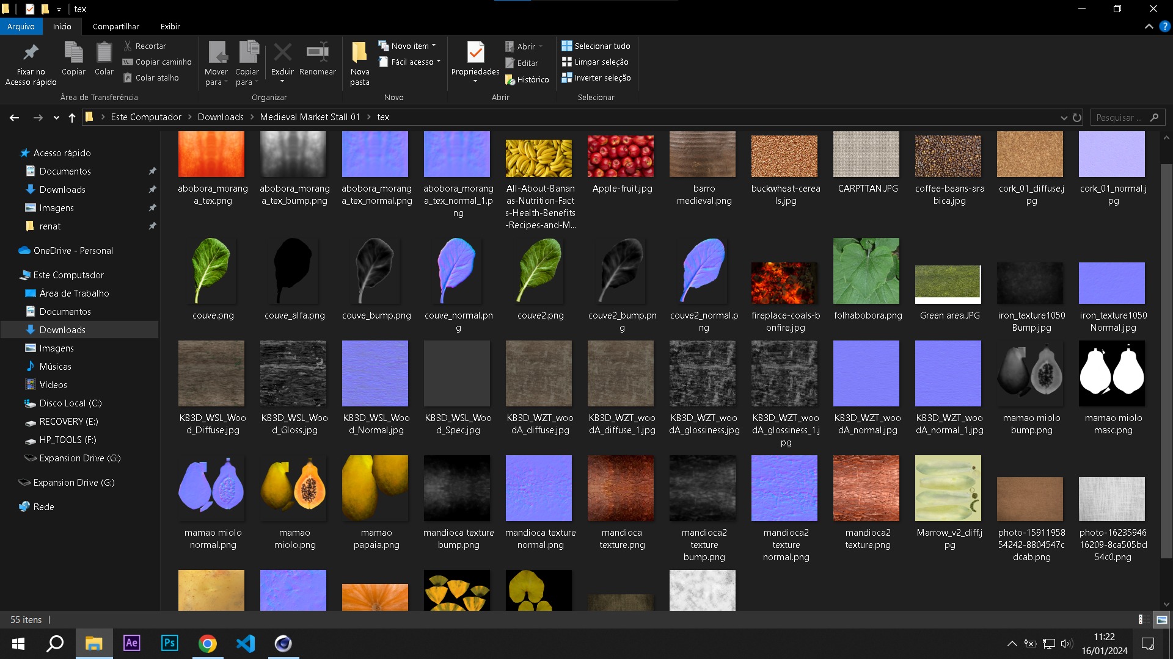Open Photoshop from the taskbar

tap(169, 643)
